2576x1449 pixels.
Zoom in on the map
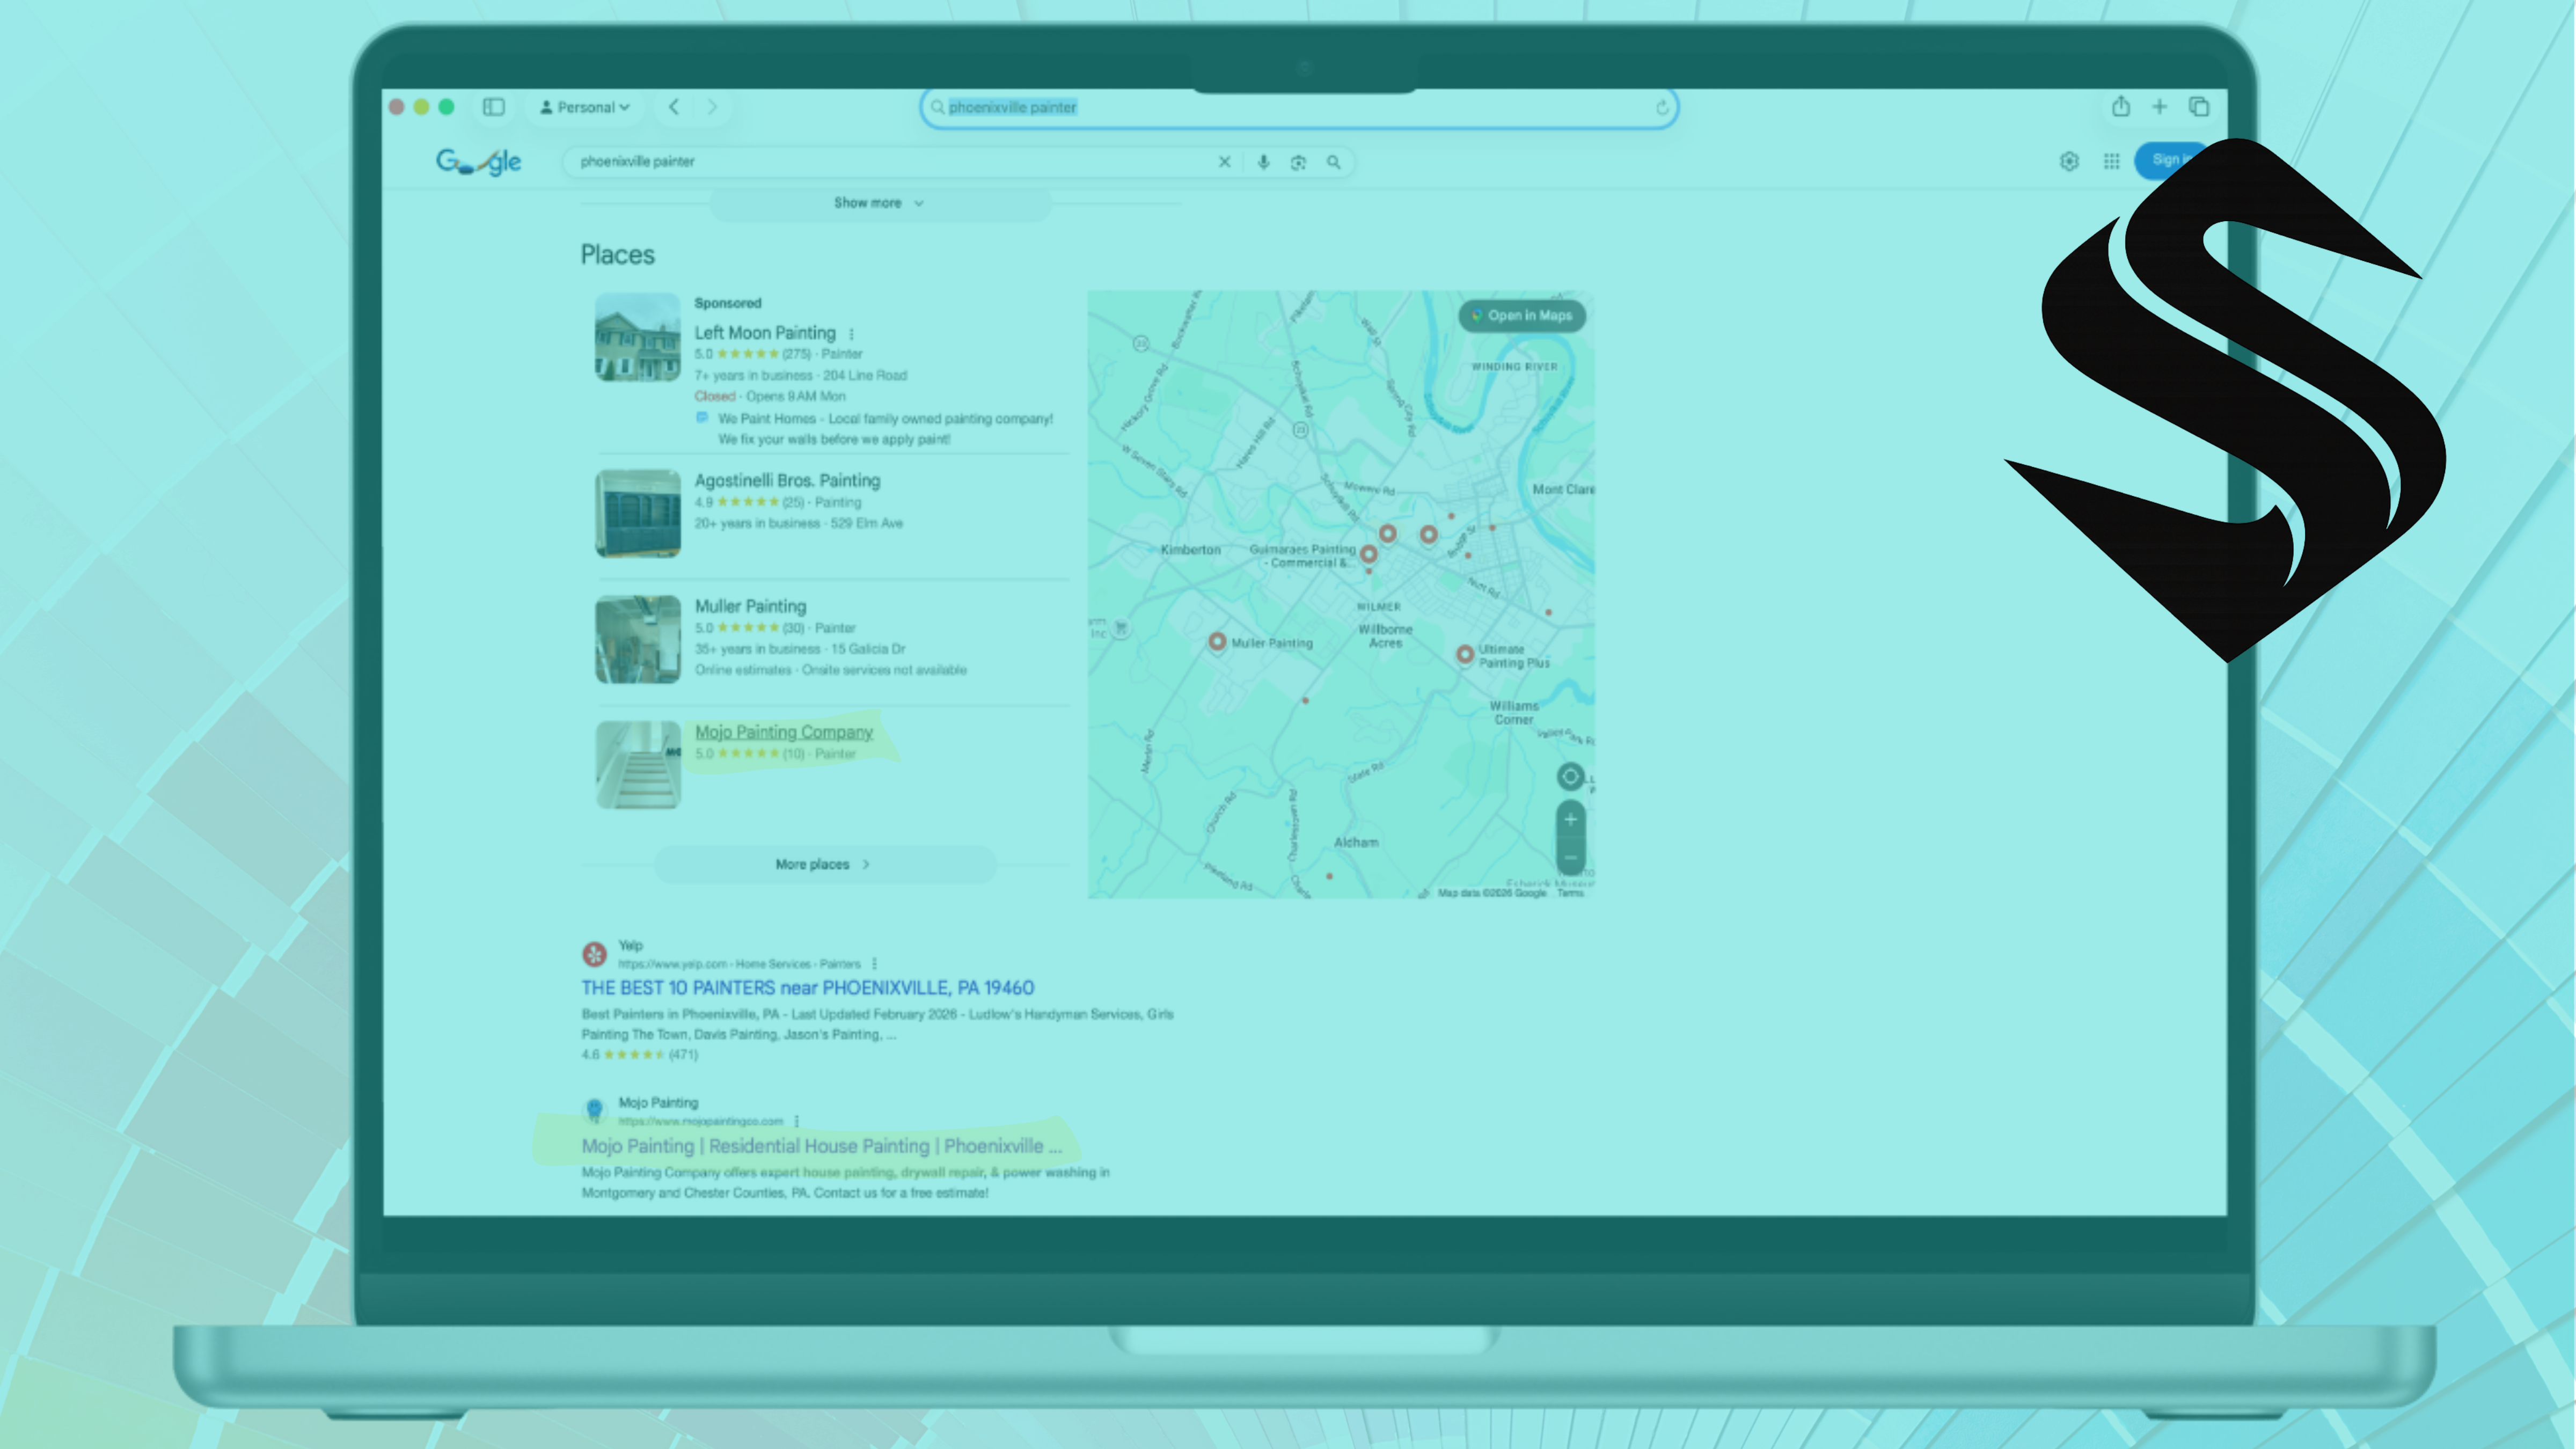tap(1570, 820)
